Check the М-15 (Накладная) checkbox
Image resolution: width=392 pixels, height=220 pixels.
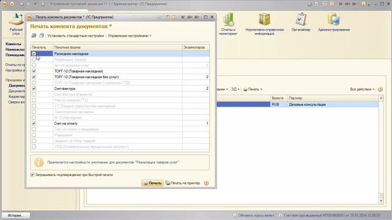click(34, 117)
